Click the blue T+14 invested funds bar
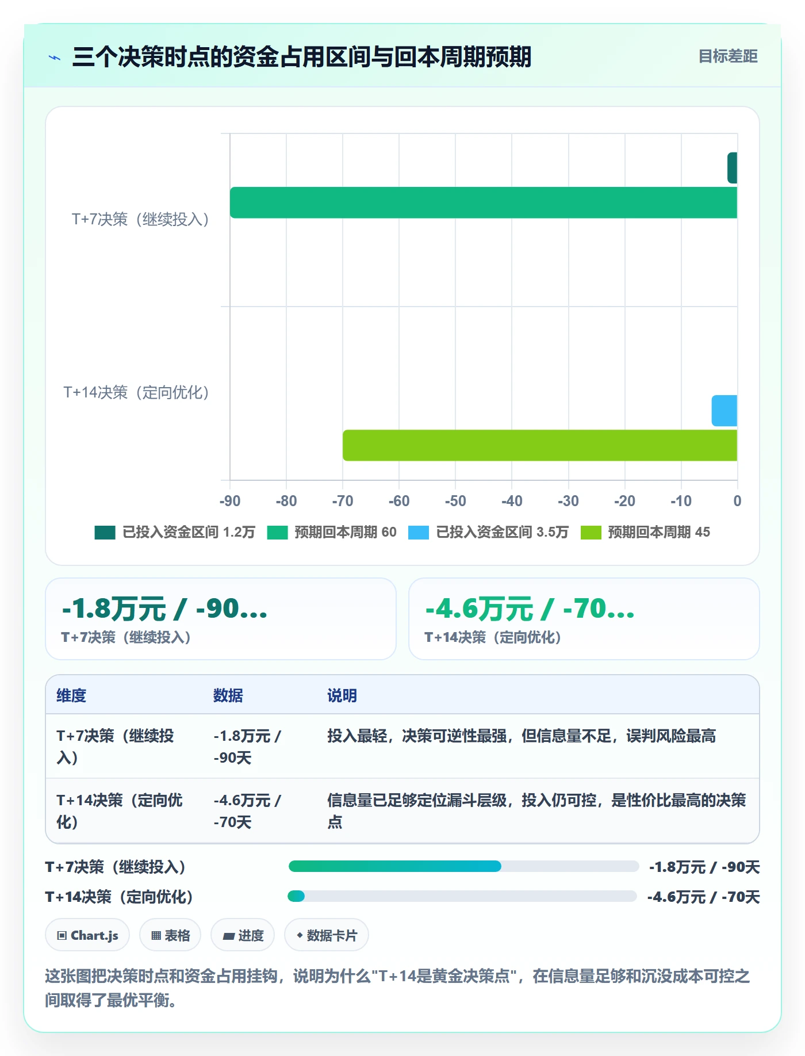Image resolution: width=805 pixels, height=1056 pixels. coord(724,411)
